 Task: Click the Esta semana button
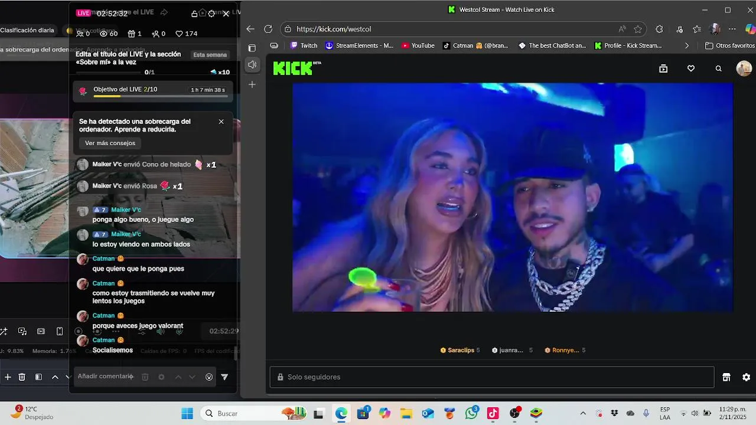(x=210, y=55)
